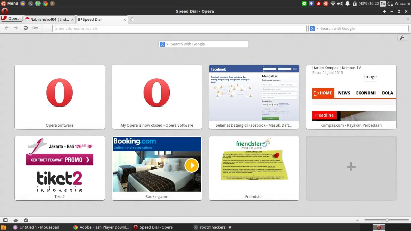Viewport: 411px width, 231px height.
Task: Open the LINE tray icon
Action: point(304,4)
